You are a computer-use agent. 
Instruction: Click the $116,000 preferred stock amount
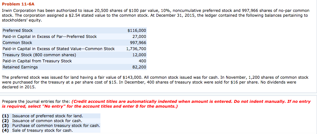(x=137, y=31)
